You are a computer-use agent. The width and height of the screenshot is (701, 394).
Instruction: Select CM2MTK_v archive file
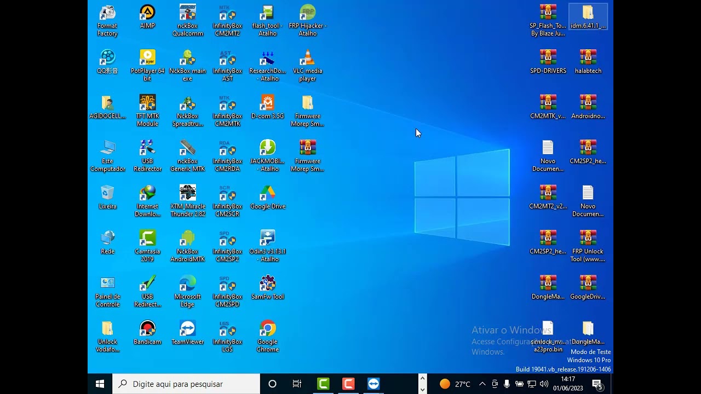tap(548, 107)
